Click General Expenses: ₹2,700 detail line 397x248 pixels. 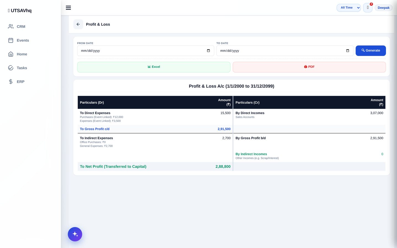[x=96, y=146]
